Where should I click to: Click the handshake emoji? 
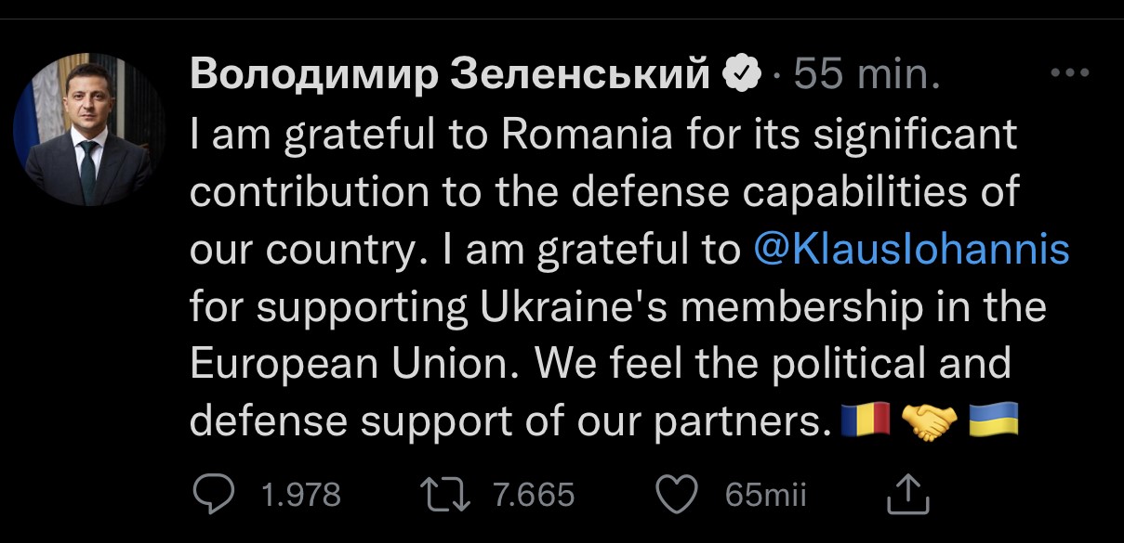pyautogui.click(x=931, y=422)
